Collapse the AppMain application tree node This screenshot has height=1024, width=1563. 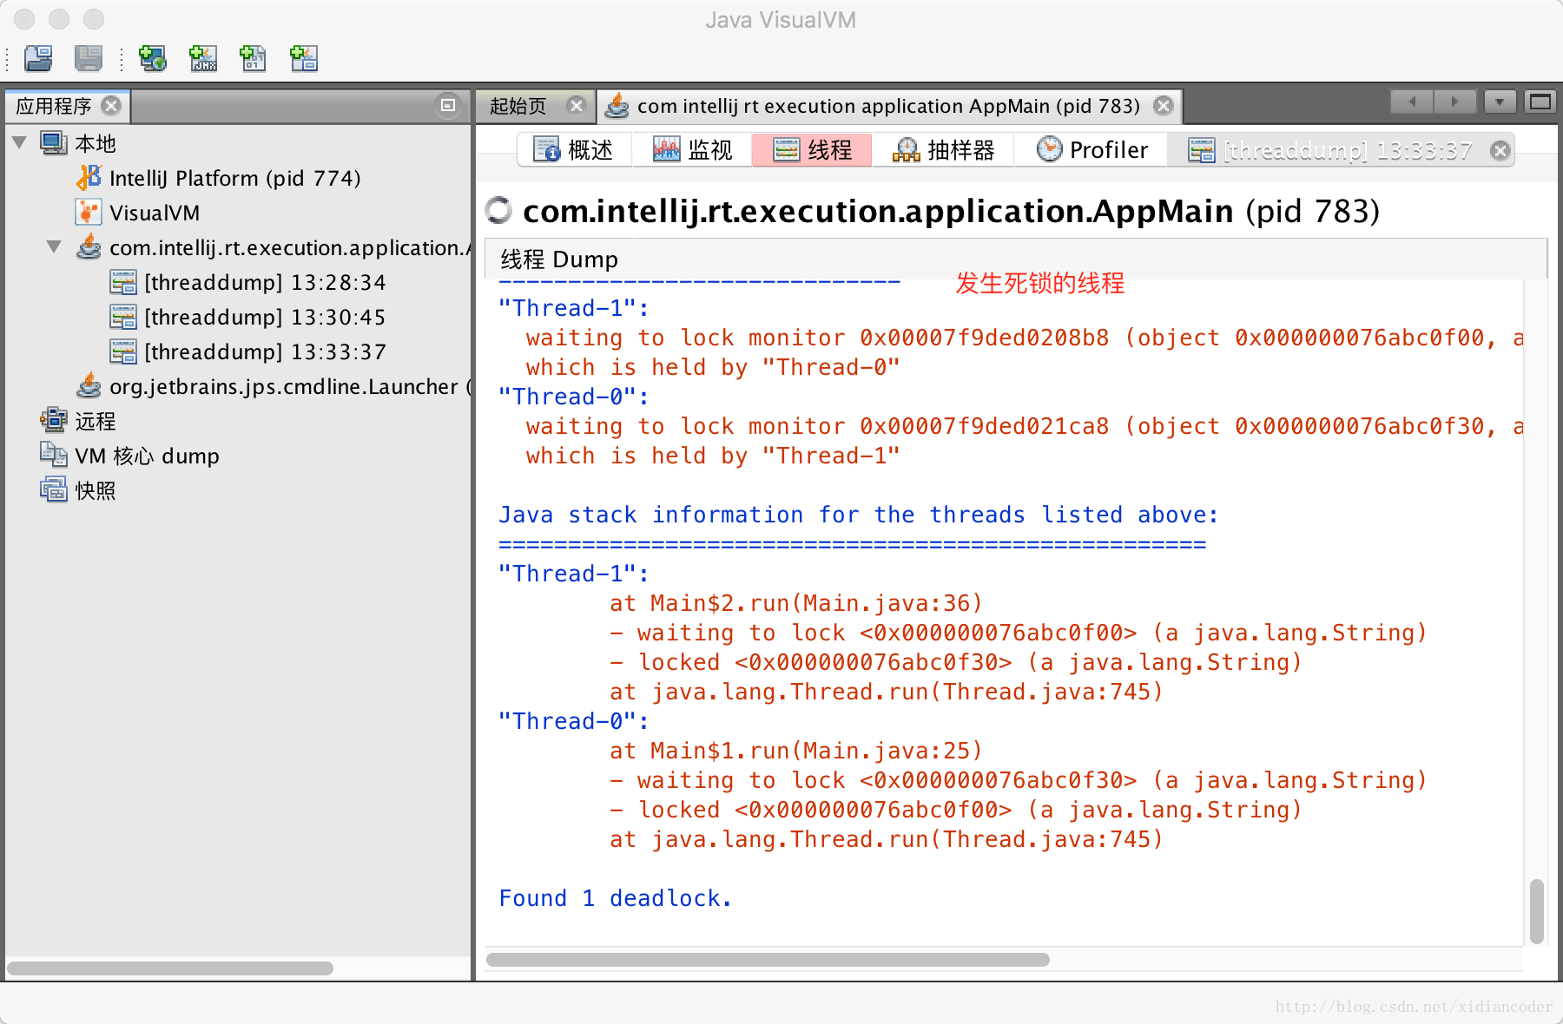54,247
